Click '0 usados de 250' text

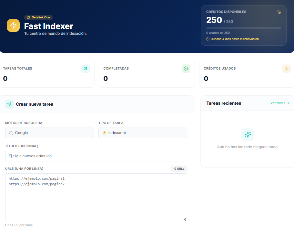coord(218,33)
